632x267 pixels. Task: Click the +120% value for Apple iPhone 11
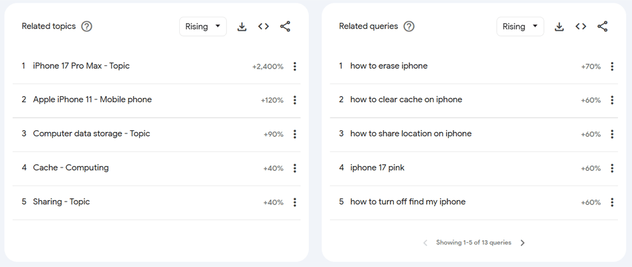[x=272, y=101]
